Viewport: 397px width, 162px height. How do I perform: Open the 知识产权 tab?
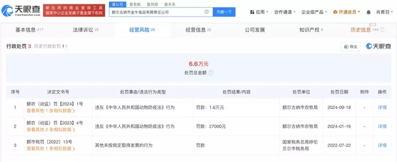coord(311,30)
